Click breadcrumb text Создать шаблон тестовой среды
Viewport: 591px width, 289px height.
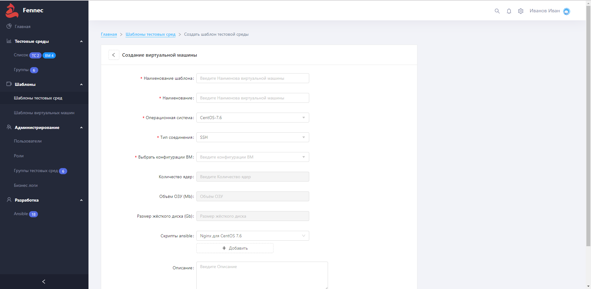point(216,34)
